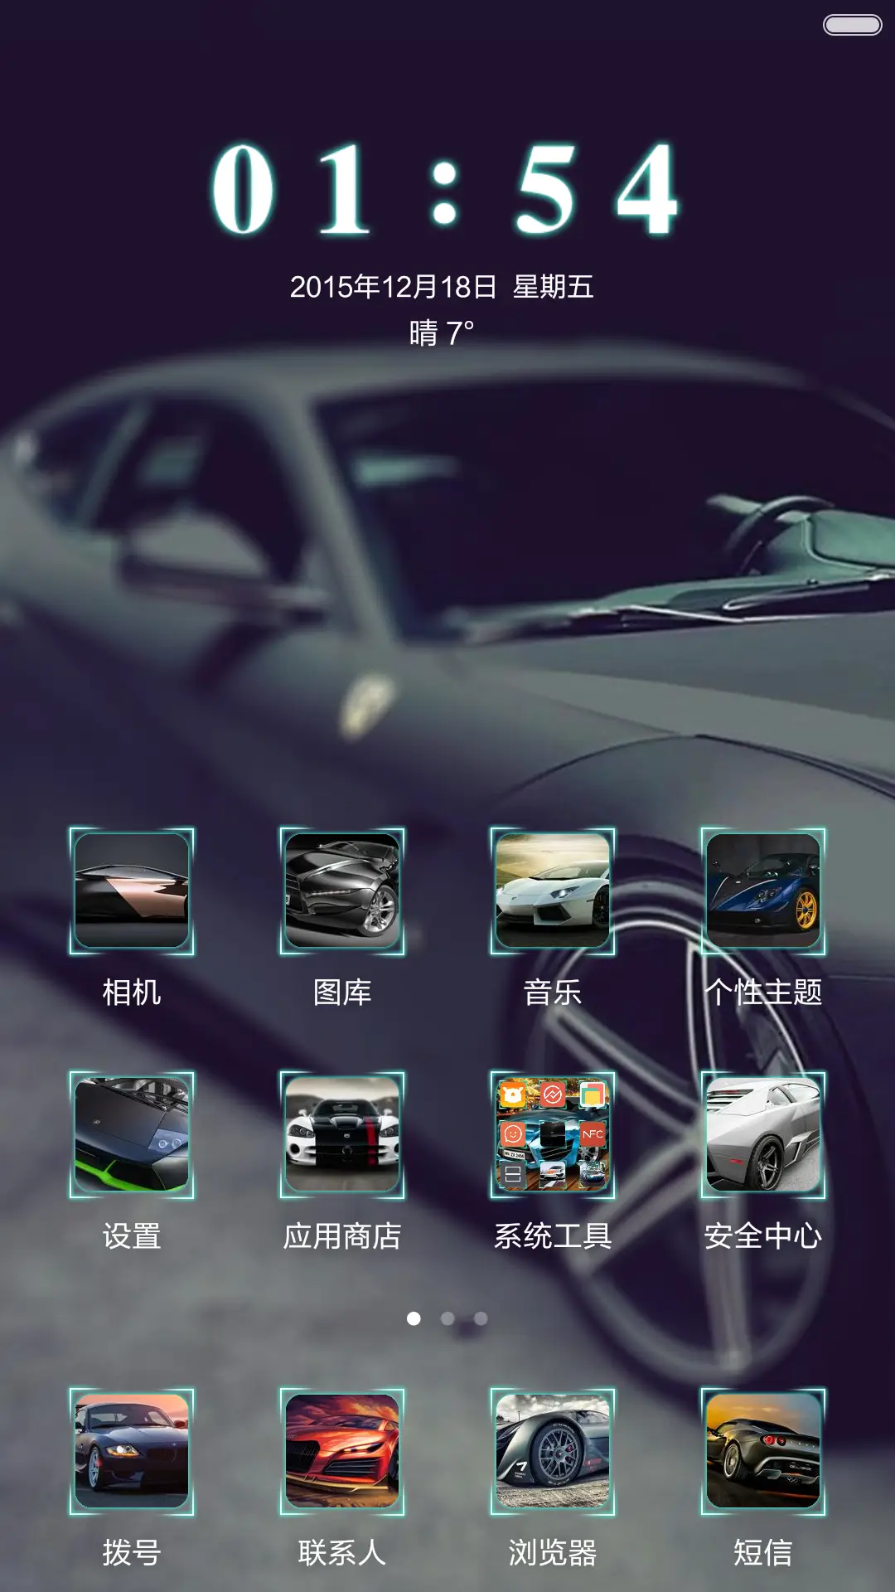Open the 系统工具 folder
This screenshot has width=895, height=1592.
coord(553,1135)
